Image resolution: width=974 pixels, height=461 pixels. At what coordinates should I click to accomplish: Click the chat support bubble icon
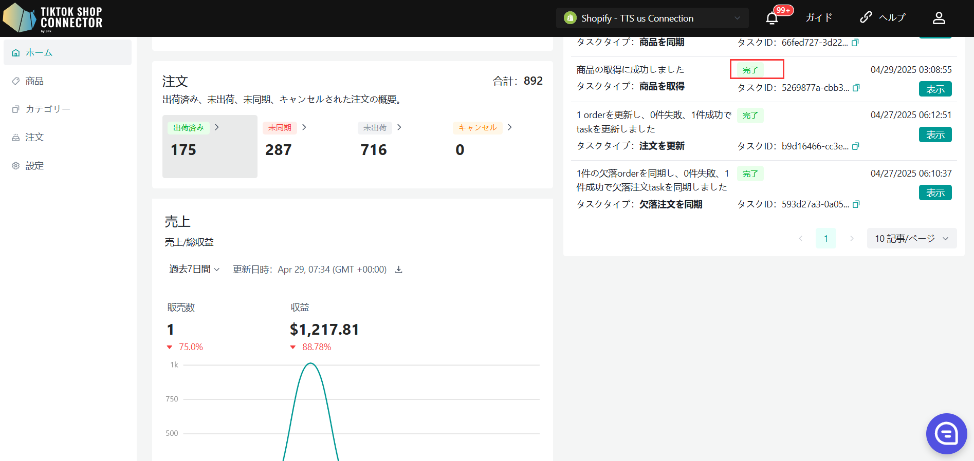(946, 434)
